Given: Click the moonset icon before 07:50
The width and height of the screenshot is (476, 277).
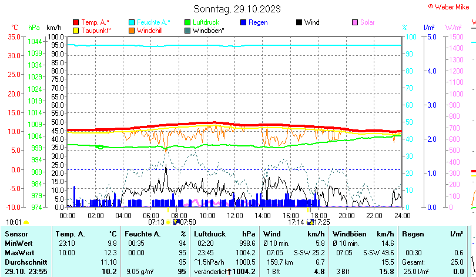Looking at the screenshot, I should [x=176, y=222].
